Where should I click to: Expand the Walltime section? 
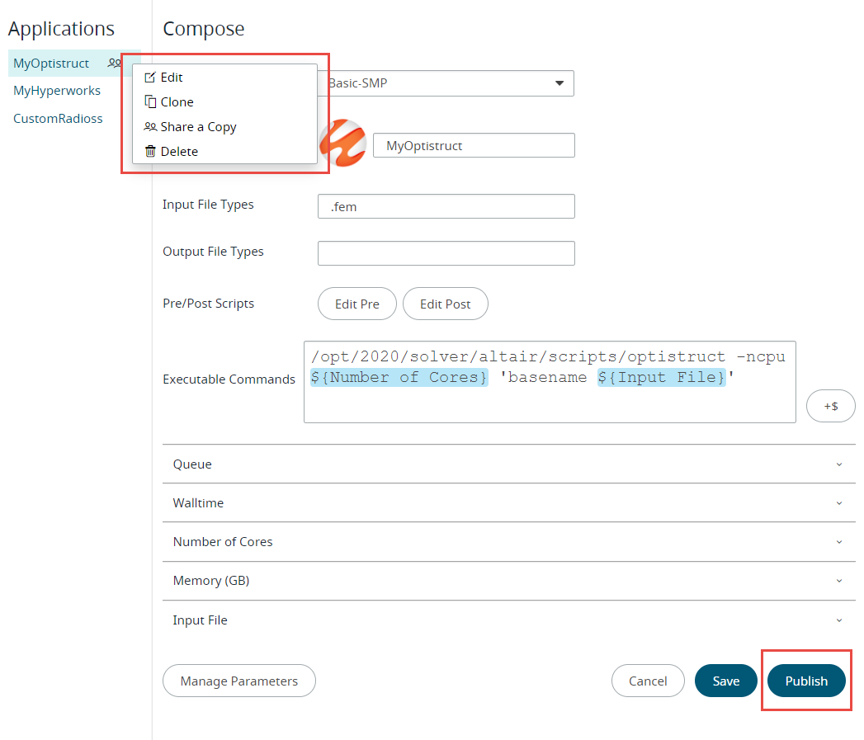pos(508,503)
